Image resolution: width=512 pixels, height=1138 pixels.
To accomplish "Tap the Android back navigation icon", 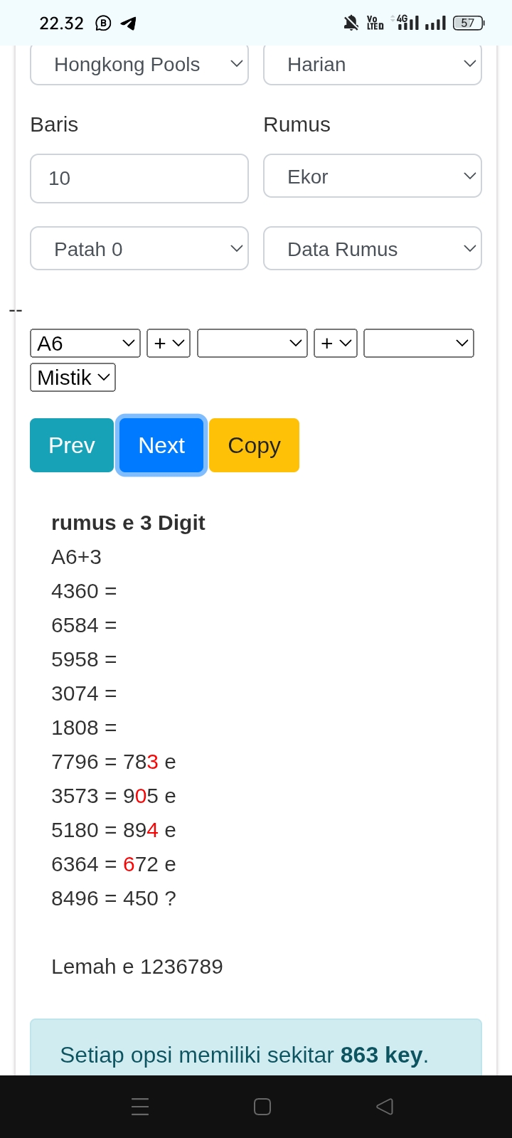I will coord(385,1106).
